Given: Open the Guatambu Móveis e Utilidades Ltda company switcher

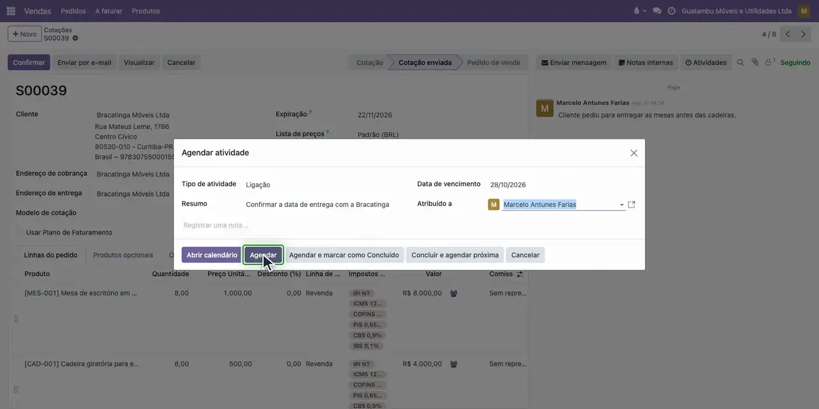Looking at the screenshot, I should tap(736, 11).
